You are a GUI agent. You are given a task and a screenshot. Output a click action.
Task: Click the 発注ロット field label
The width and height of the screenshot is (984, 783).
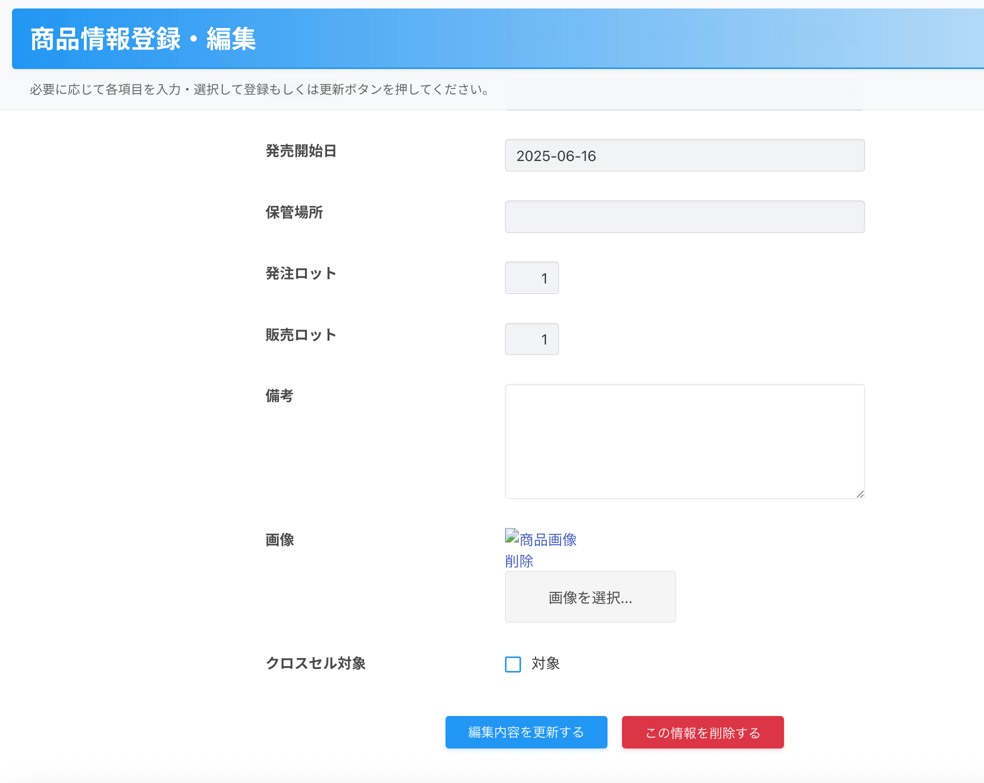[x=300, y=273]
